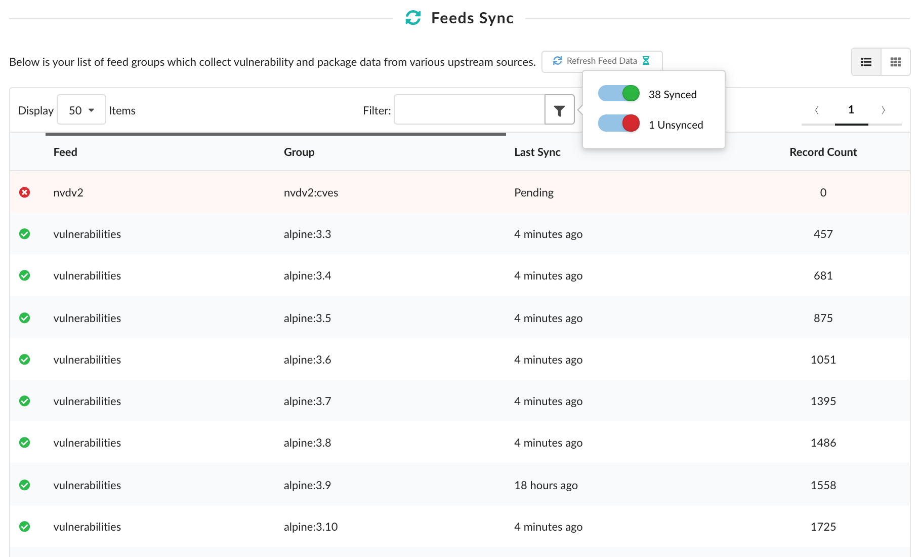
Task: Go to previous page arrow
Action: [817, 110]
